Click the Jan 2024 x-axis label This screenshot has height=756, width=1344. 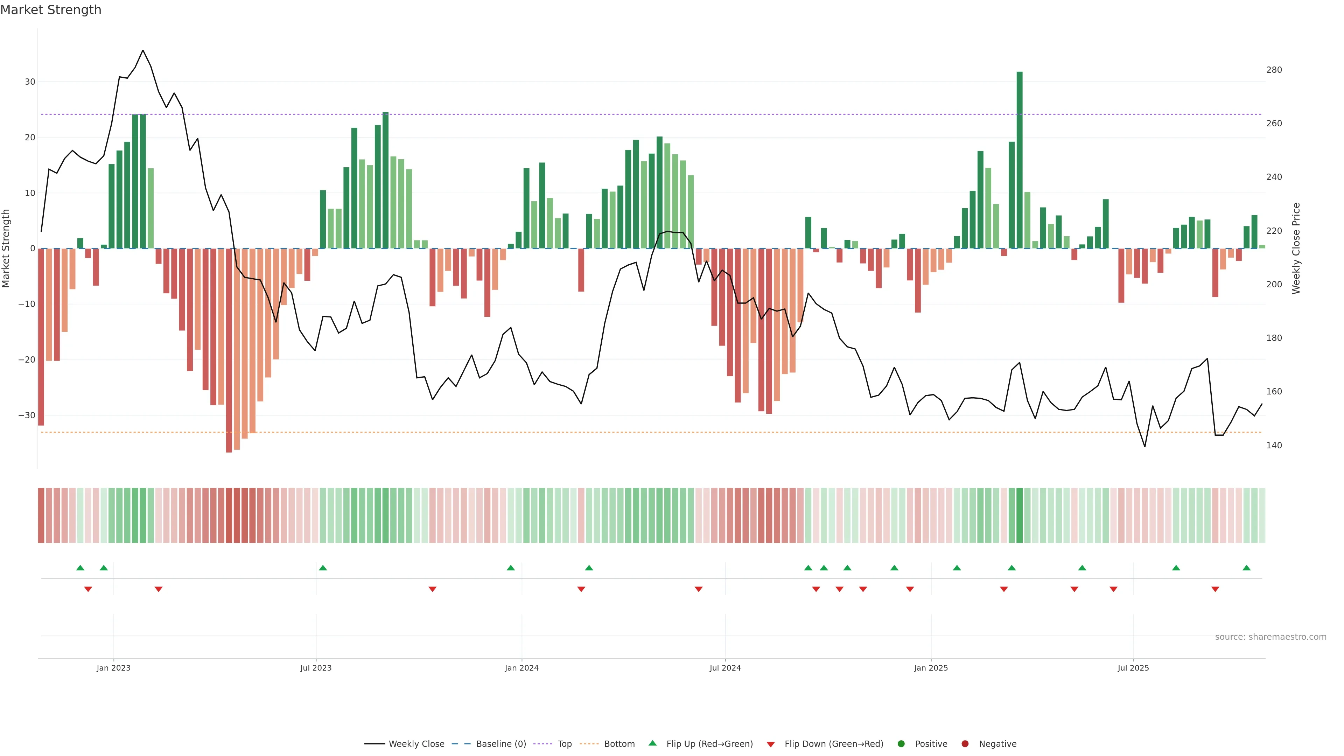[x=522, y=668]
